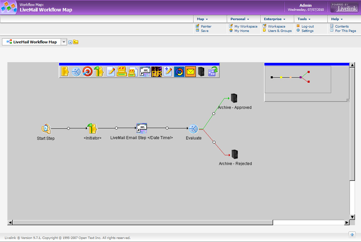Click the Start Step node icon

coord(46,129)
